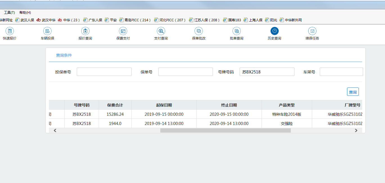Click the 投保单号 input field
The width and height of the screenshot is (385, 183).
104,72
